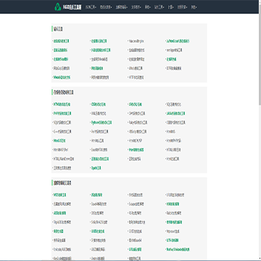The width and height of the screenshot is (261, 261).
Task: Open the URL encode/decode link
Action: coord(135,249)
